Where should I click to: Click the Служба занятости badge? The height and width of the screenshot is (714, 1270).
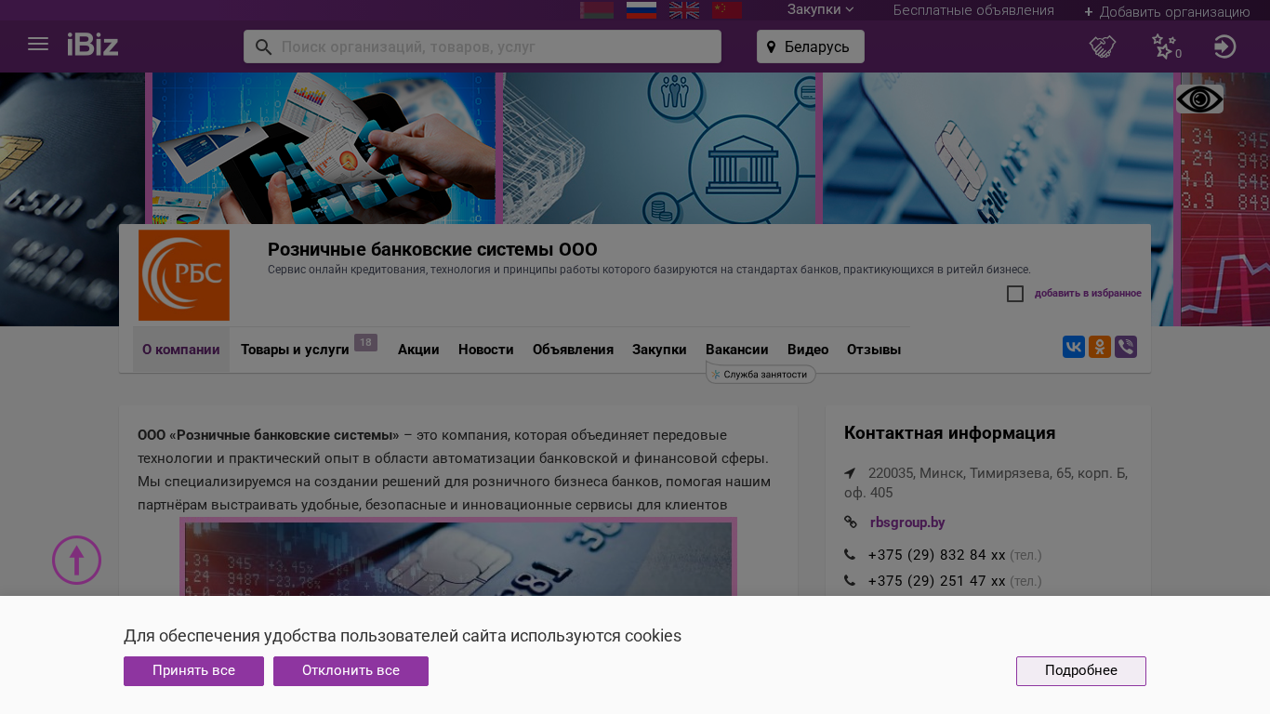(761, 374)
